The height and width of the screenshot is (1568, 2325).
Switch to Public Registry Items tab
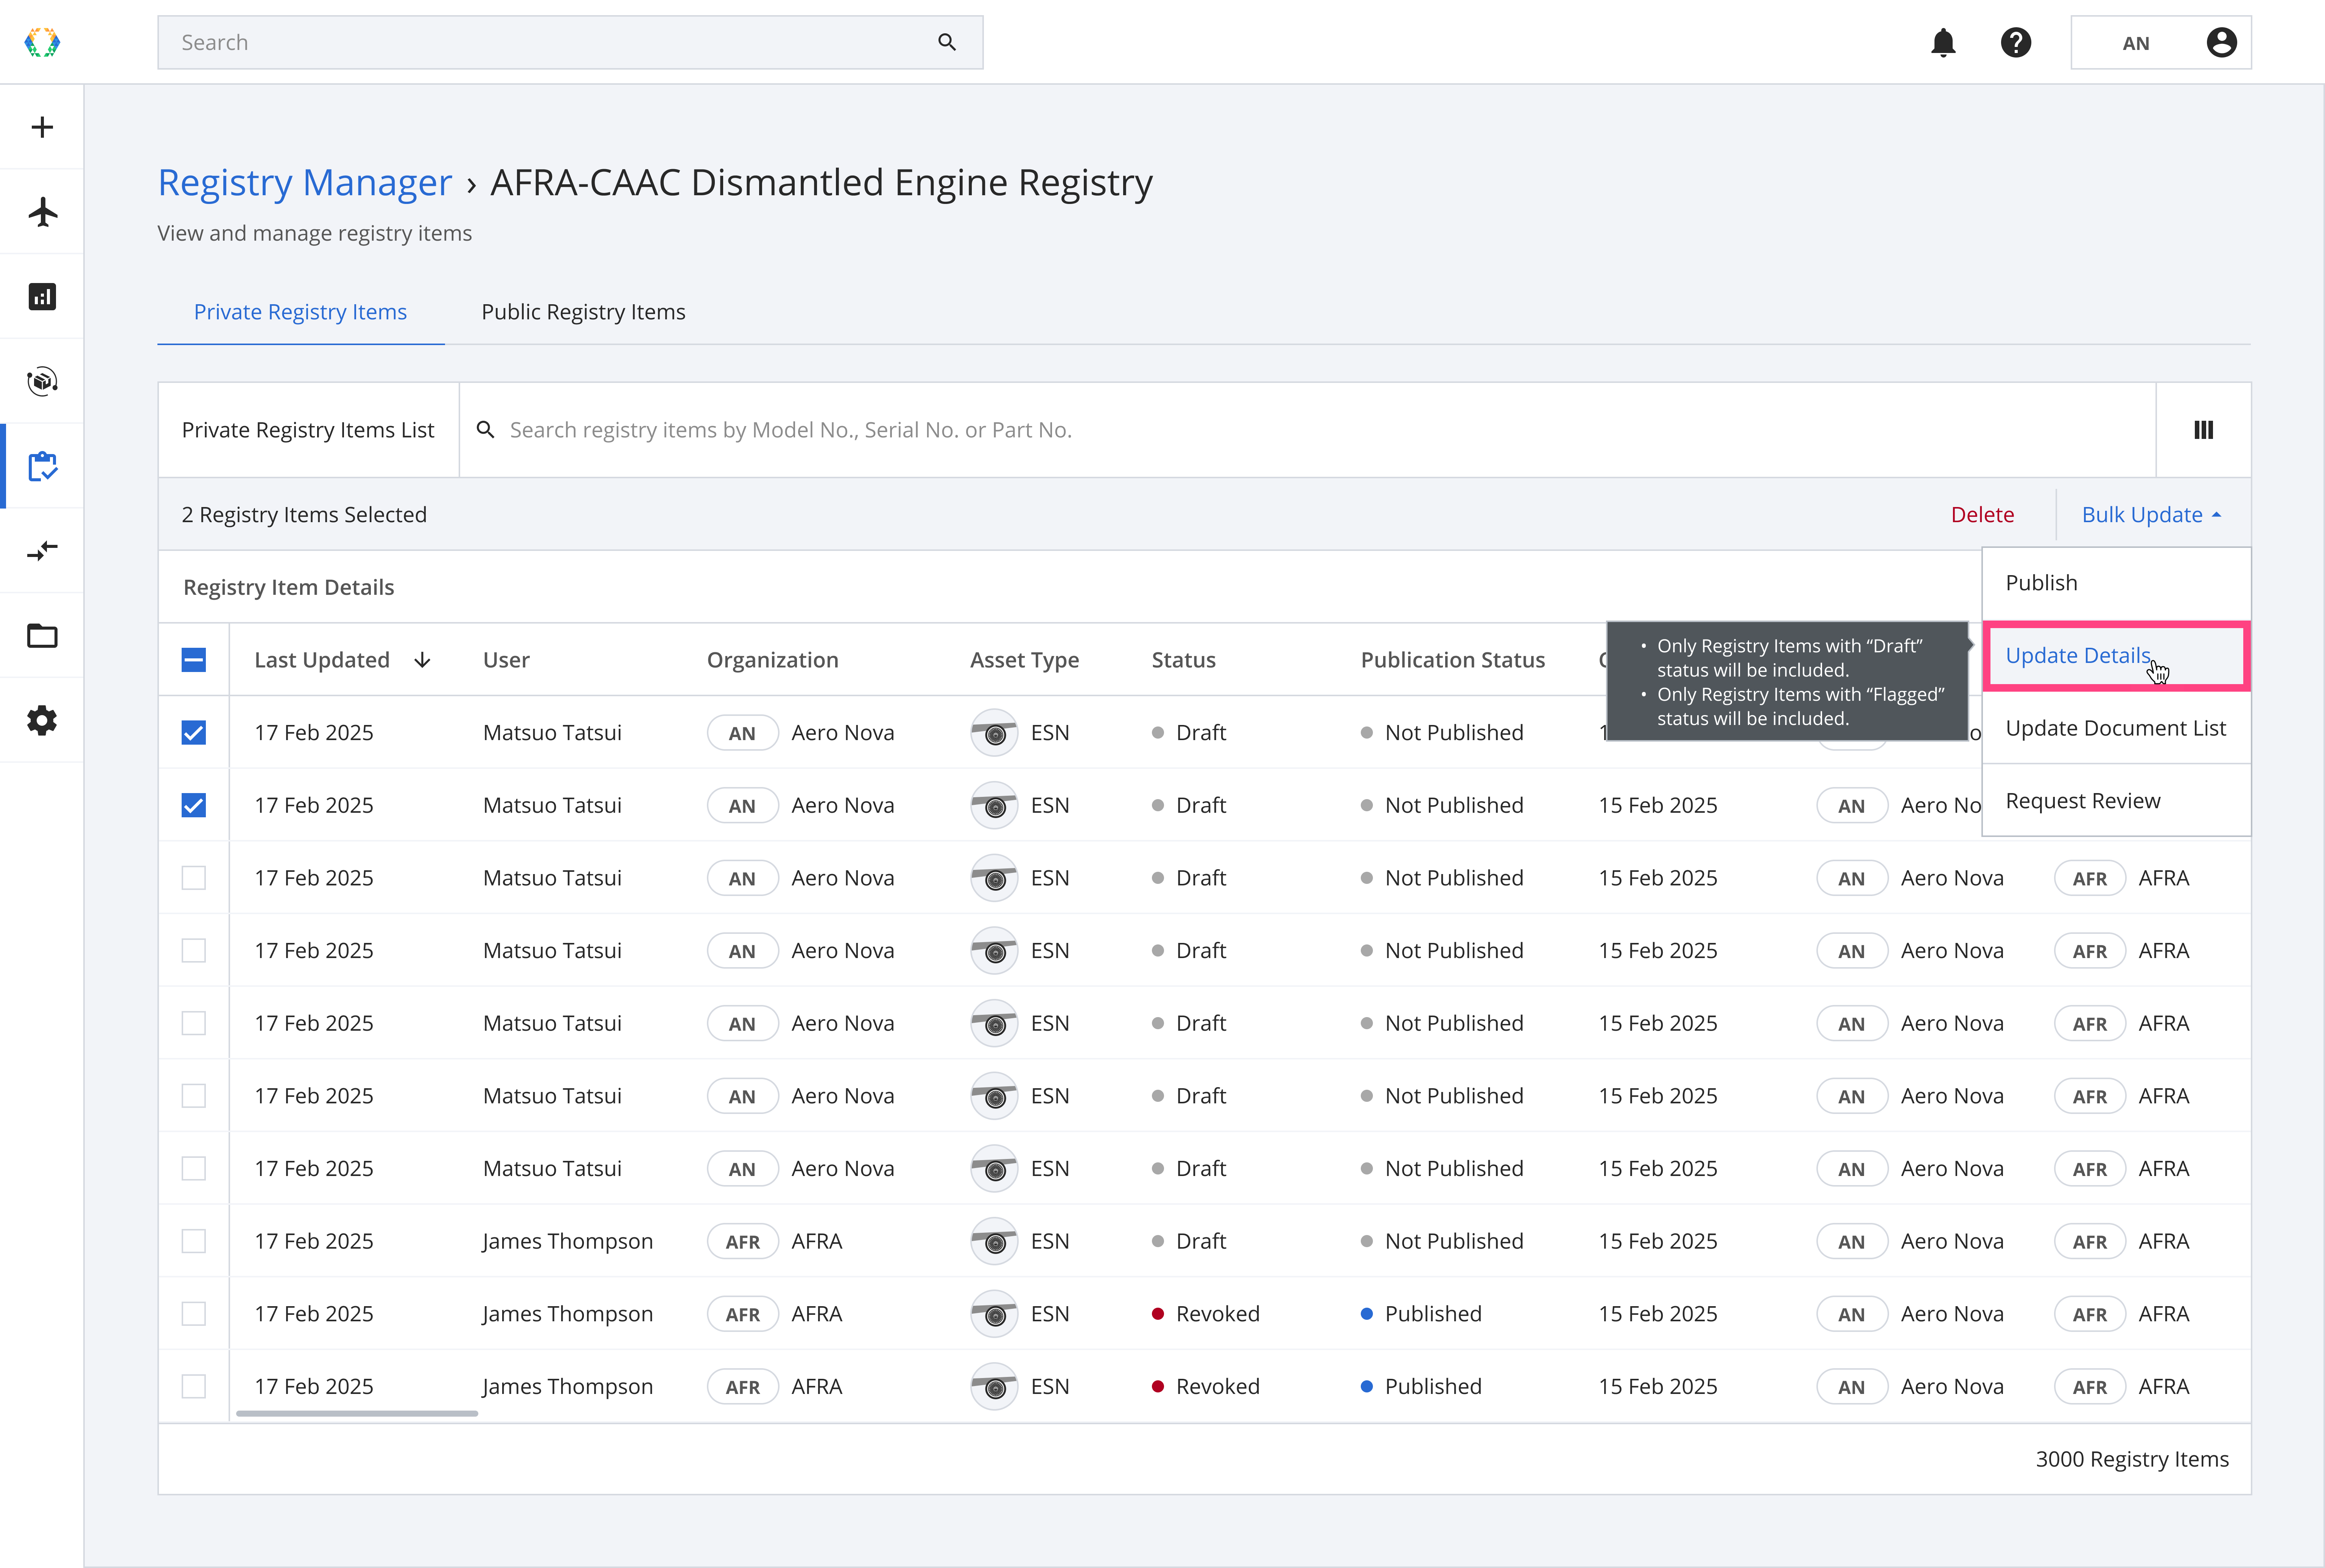click(583, 312)
